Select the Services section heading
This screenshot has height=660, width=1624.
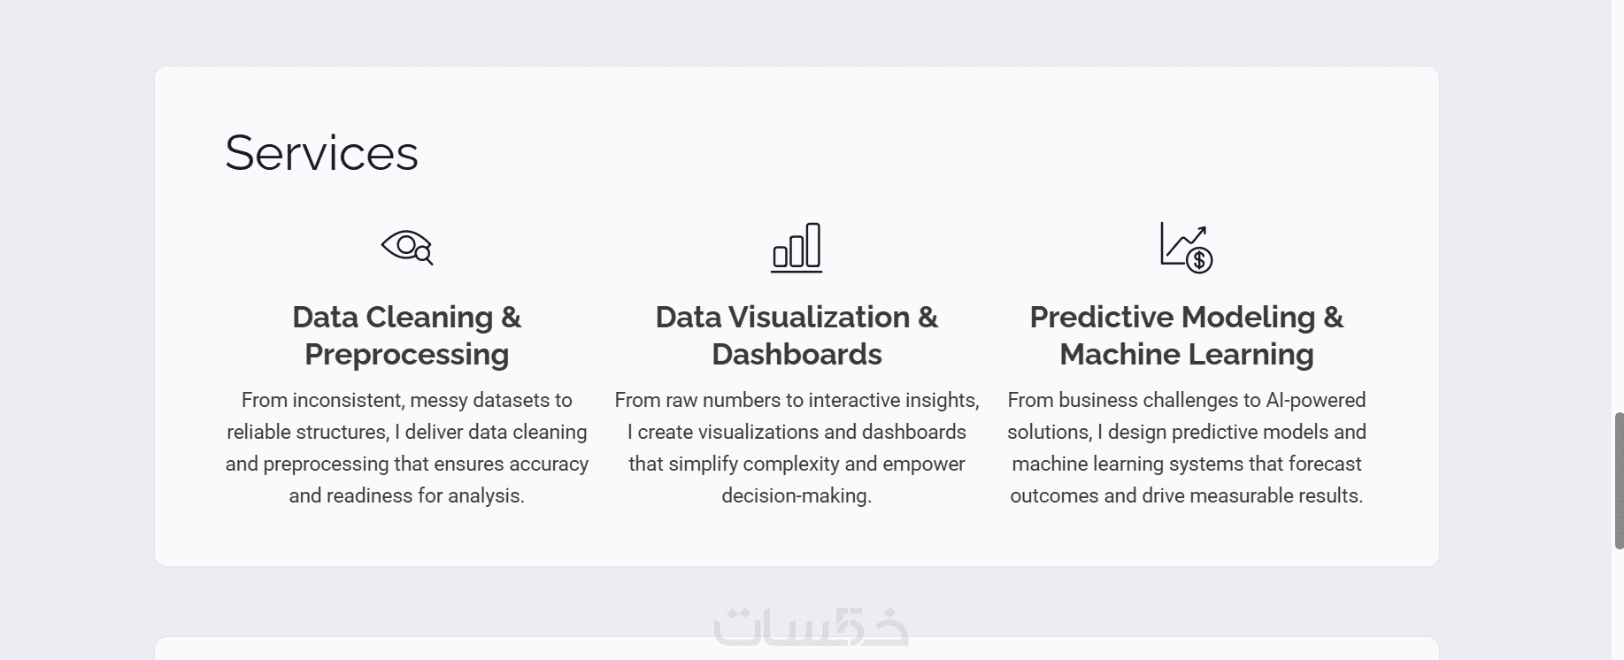(x=321, y=152)
